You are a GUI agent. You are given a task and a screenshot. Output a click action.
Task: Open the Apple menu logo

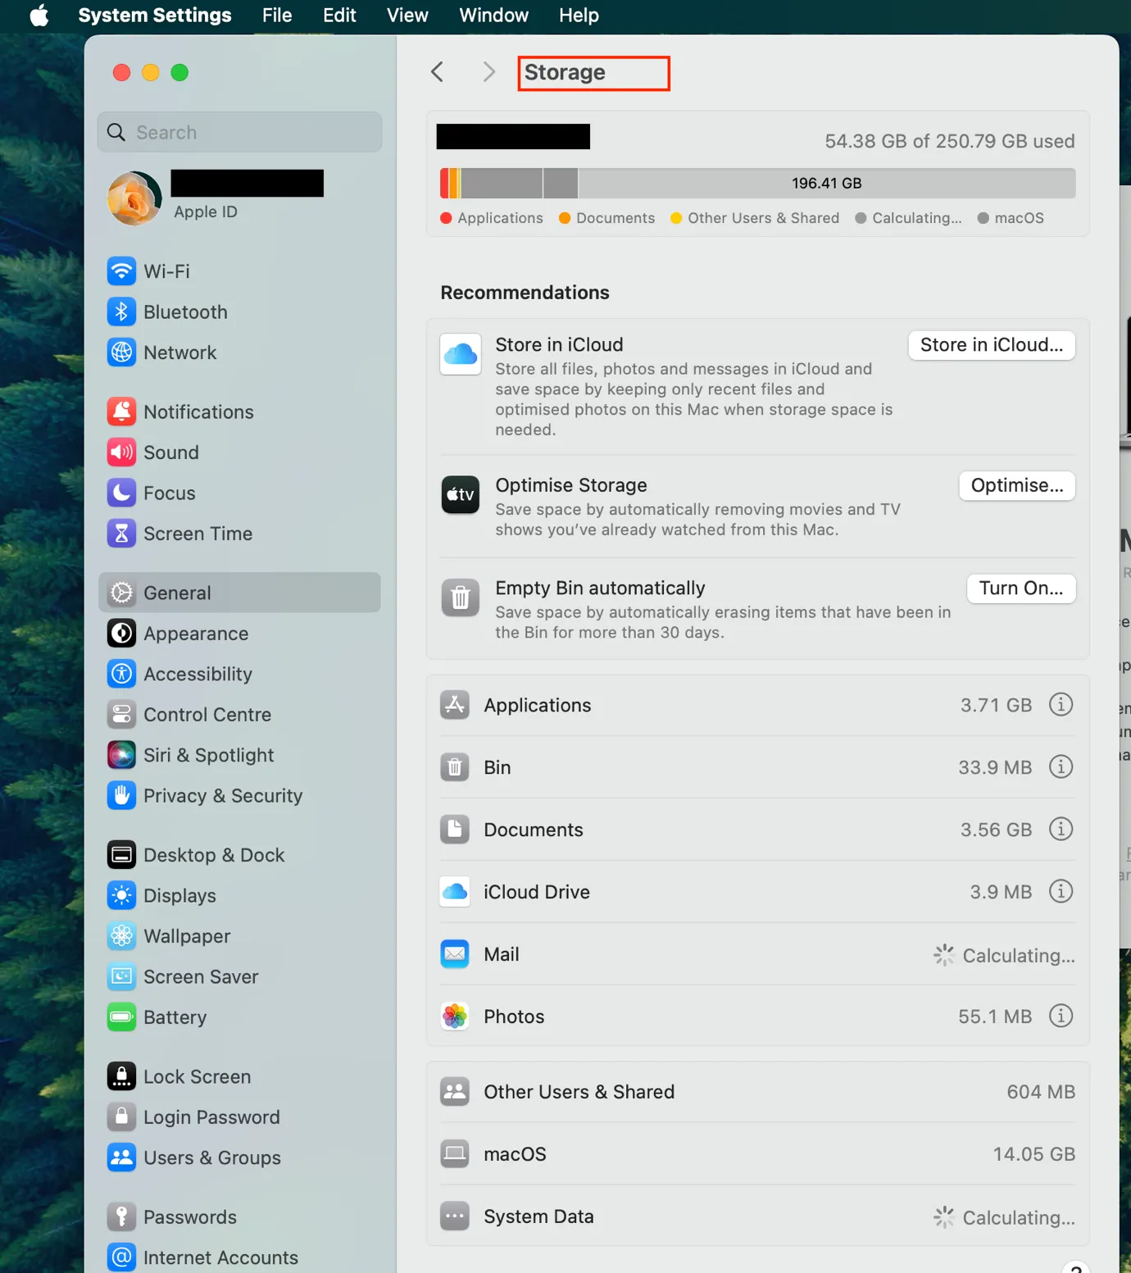(x=39, y=16)
